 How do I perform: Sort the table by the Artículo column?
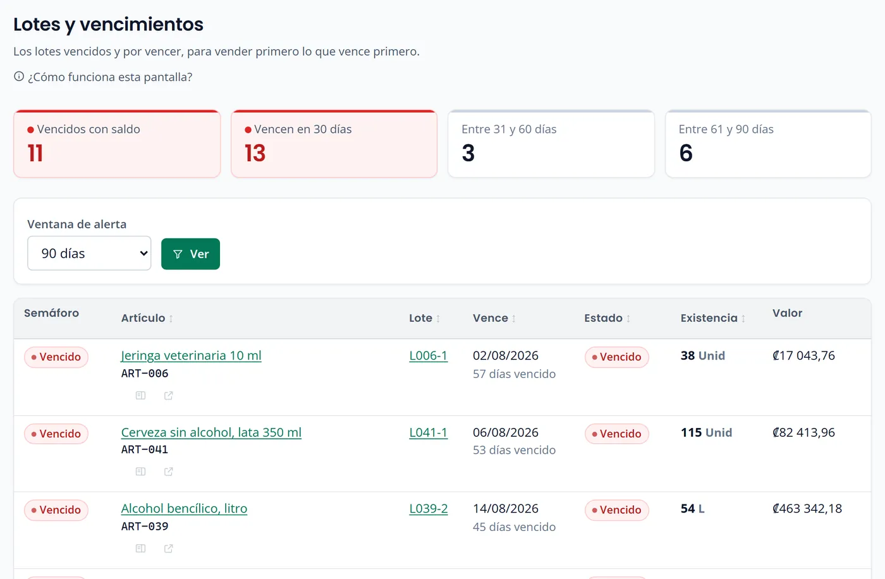[x=147, y=318]
